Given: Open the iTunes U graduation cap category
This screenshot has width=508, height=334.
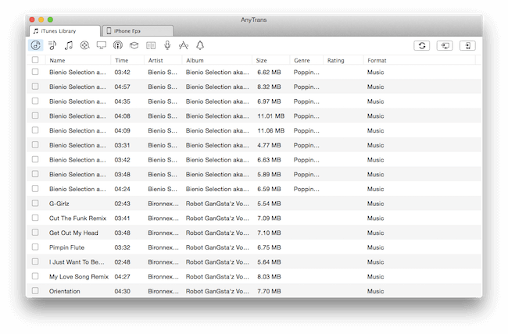Looking at the screenshot, I should (134, 45).
